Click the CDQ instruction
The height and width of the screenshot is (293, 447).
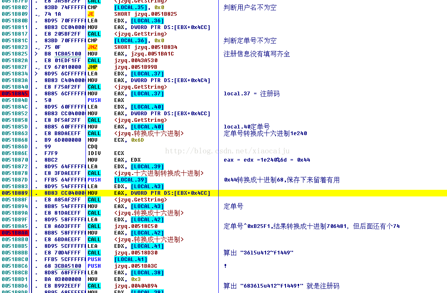93,146
